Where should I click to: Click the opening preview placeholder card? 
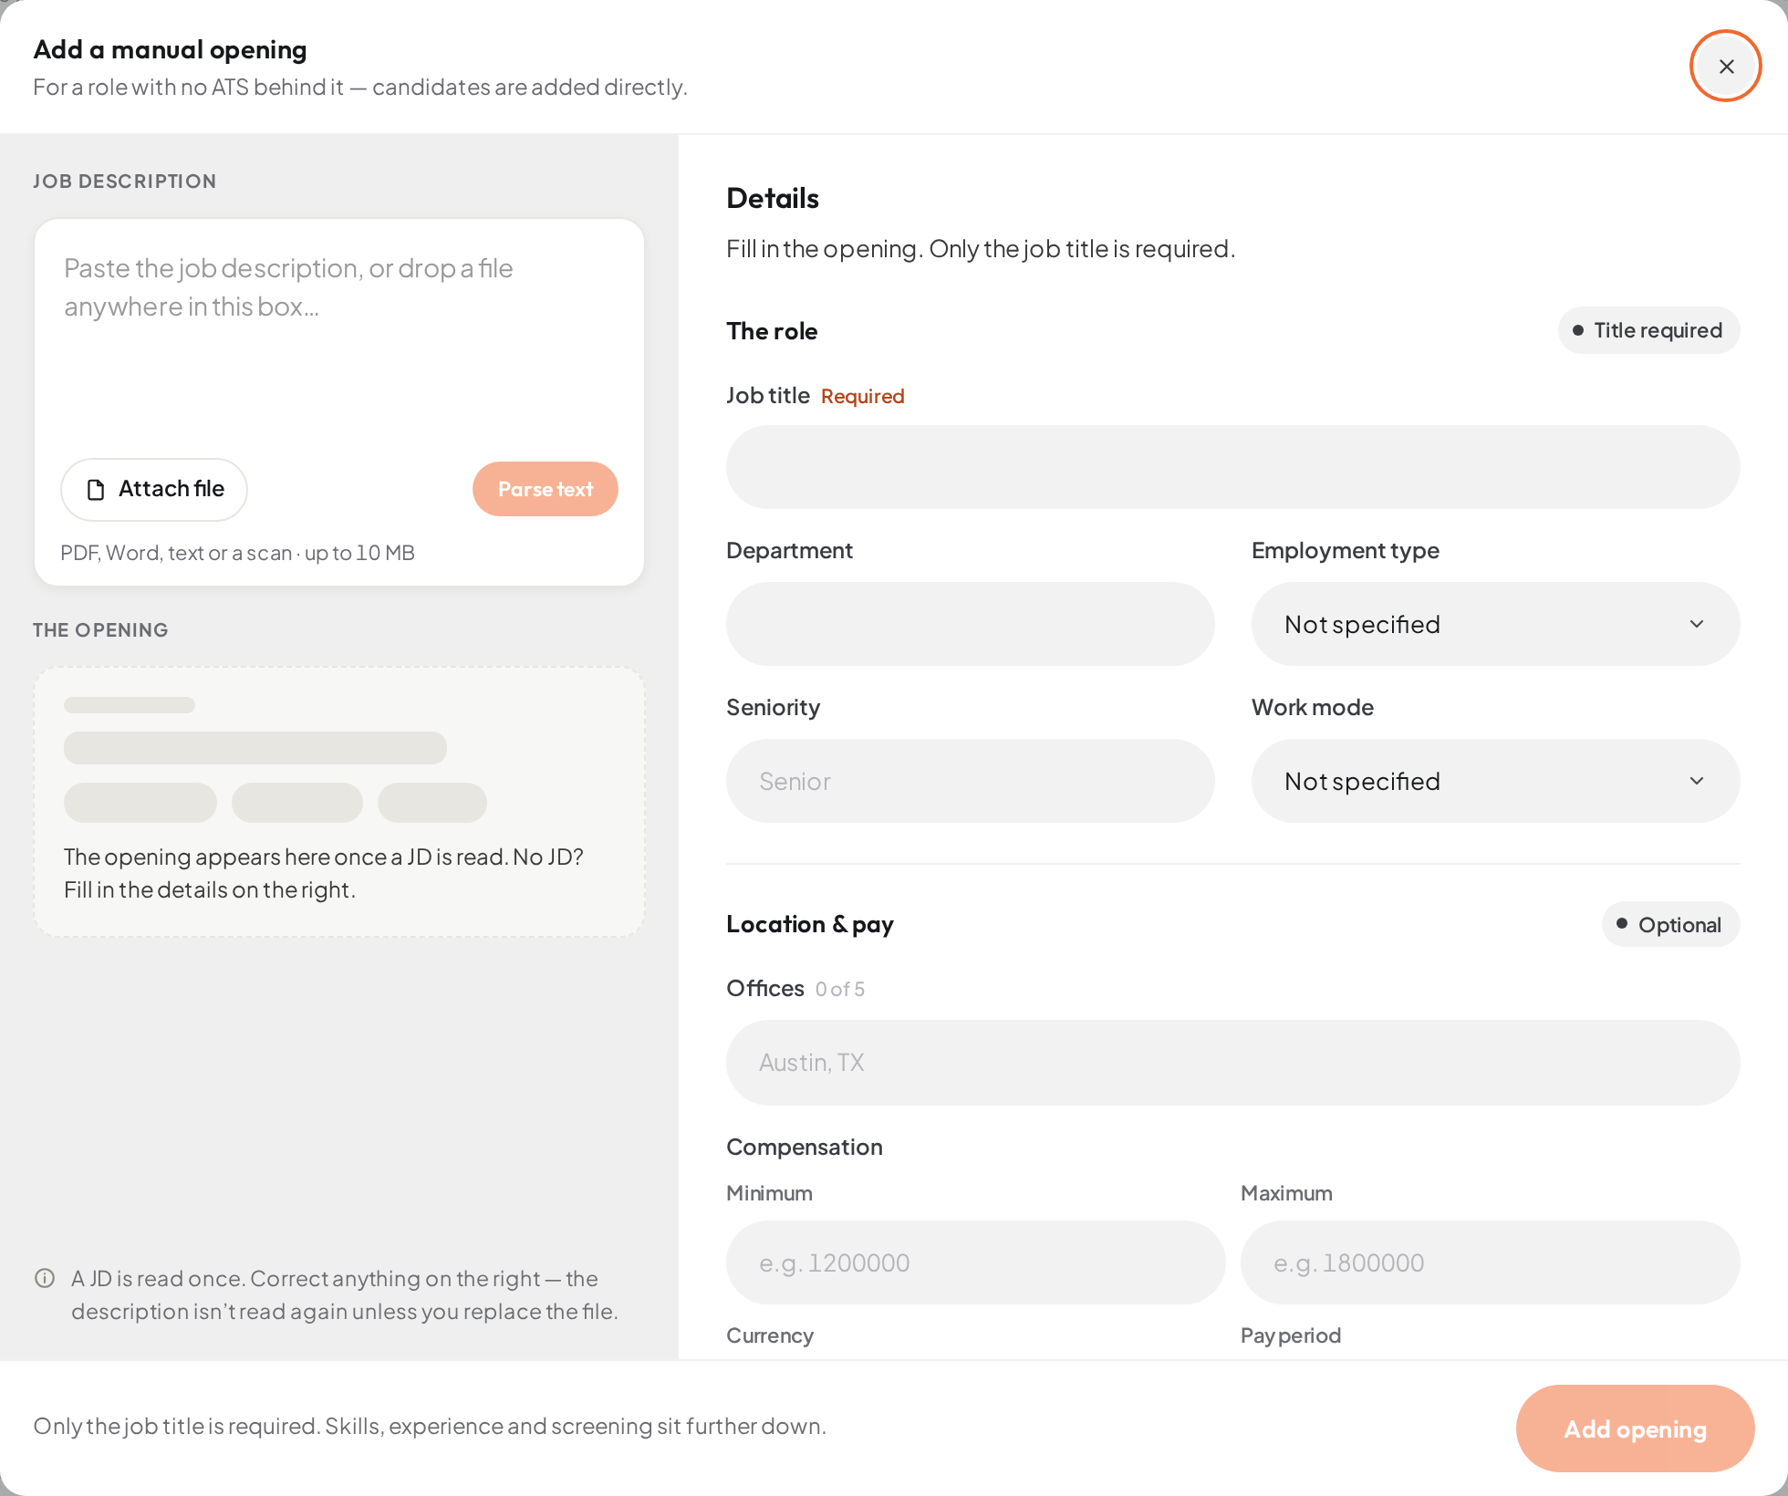coord(339,802)
